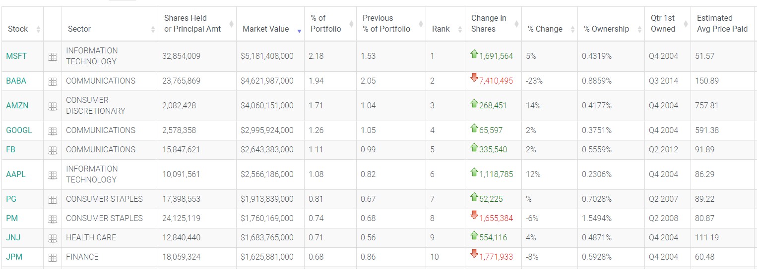757x269 pixels.
Task: Open the table icon next to JPM
Action: 53,258
